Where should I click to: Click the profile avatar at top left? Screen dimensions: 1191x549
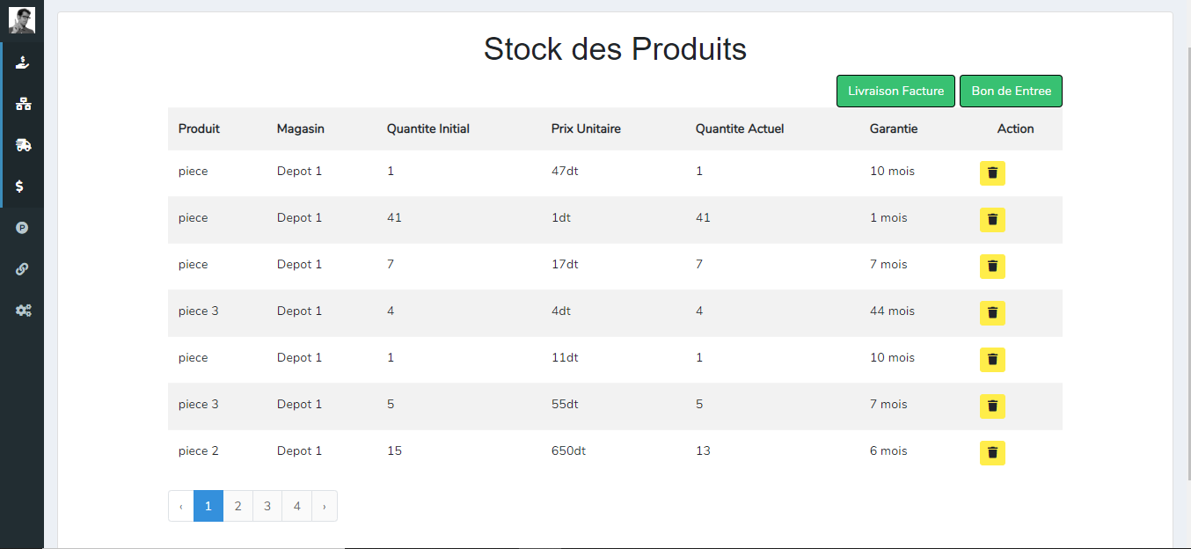22,18
